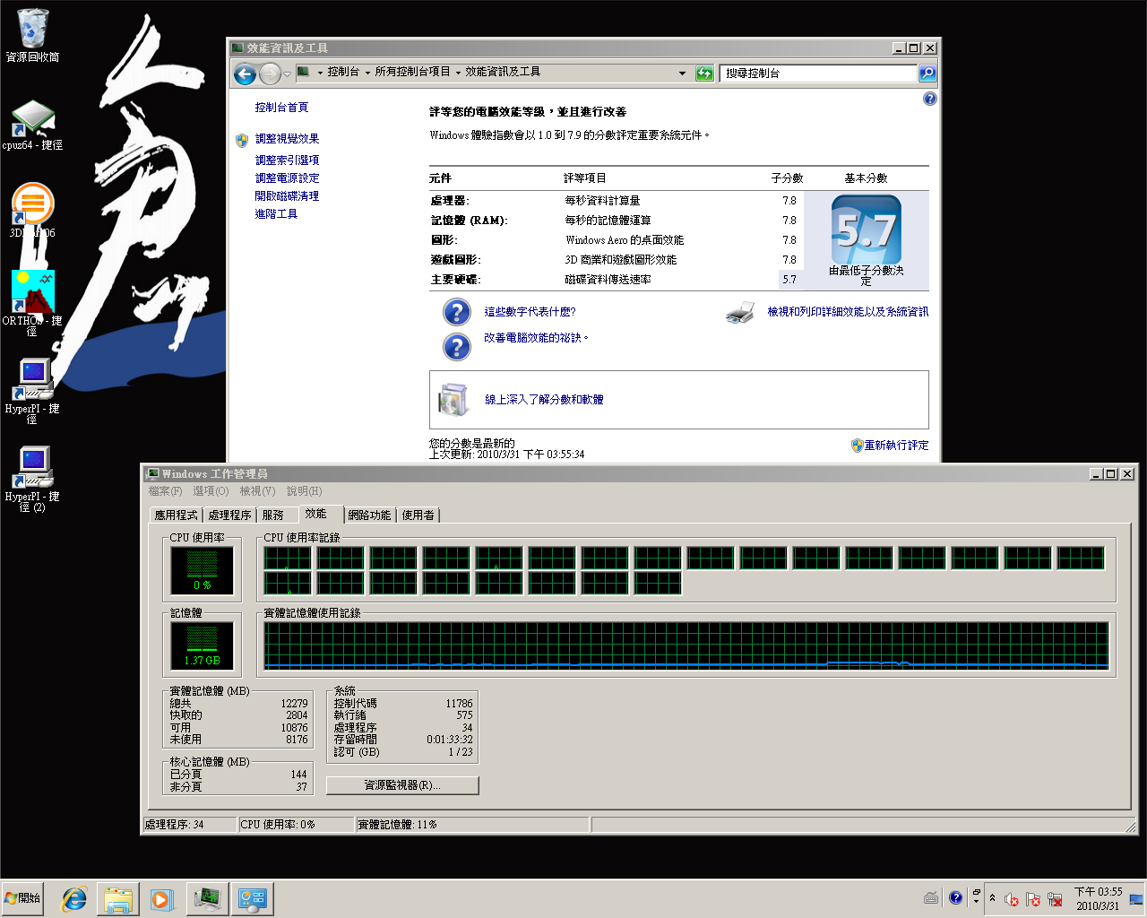
Task: Open the 進階工具 link
Action: click(x=276, y=214)
